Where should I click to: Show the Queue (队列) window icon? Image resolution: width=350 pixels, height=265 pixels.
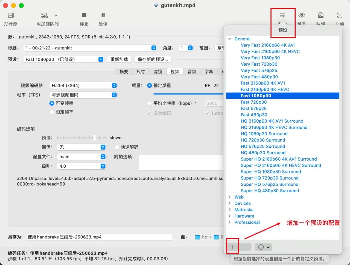[321, 16]
